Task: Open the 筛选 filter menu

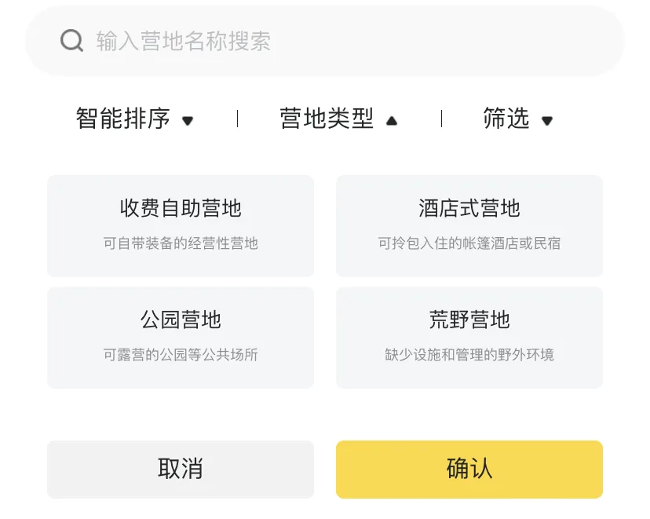Action: point(506,119)
